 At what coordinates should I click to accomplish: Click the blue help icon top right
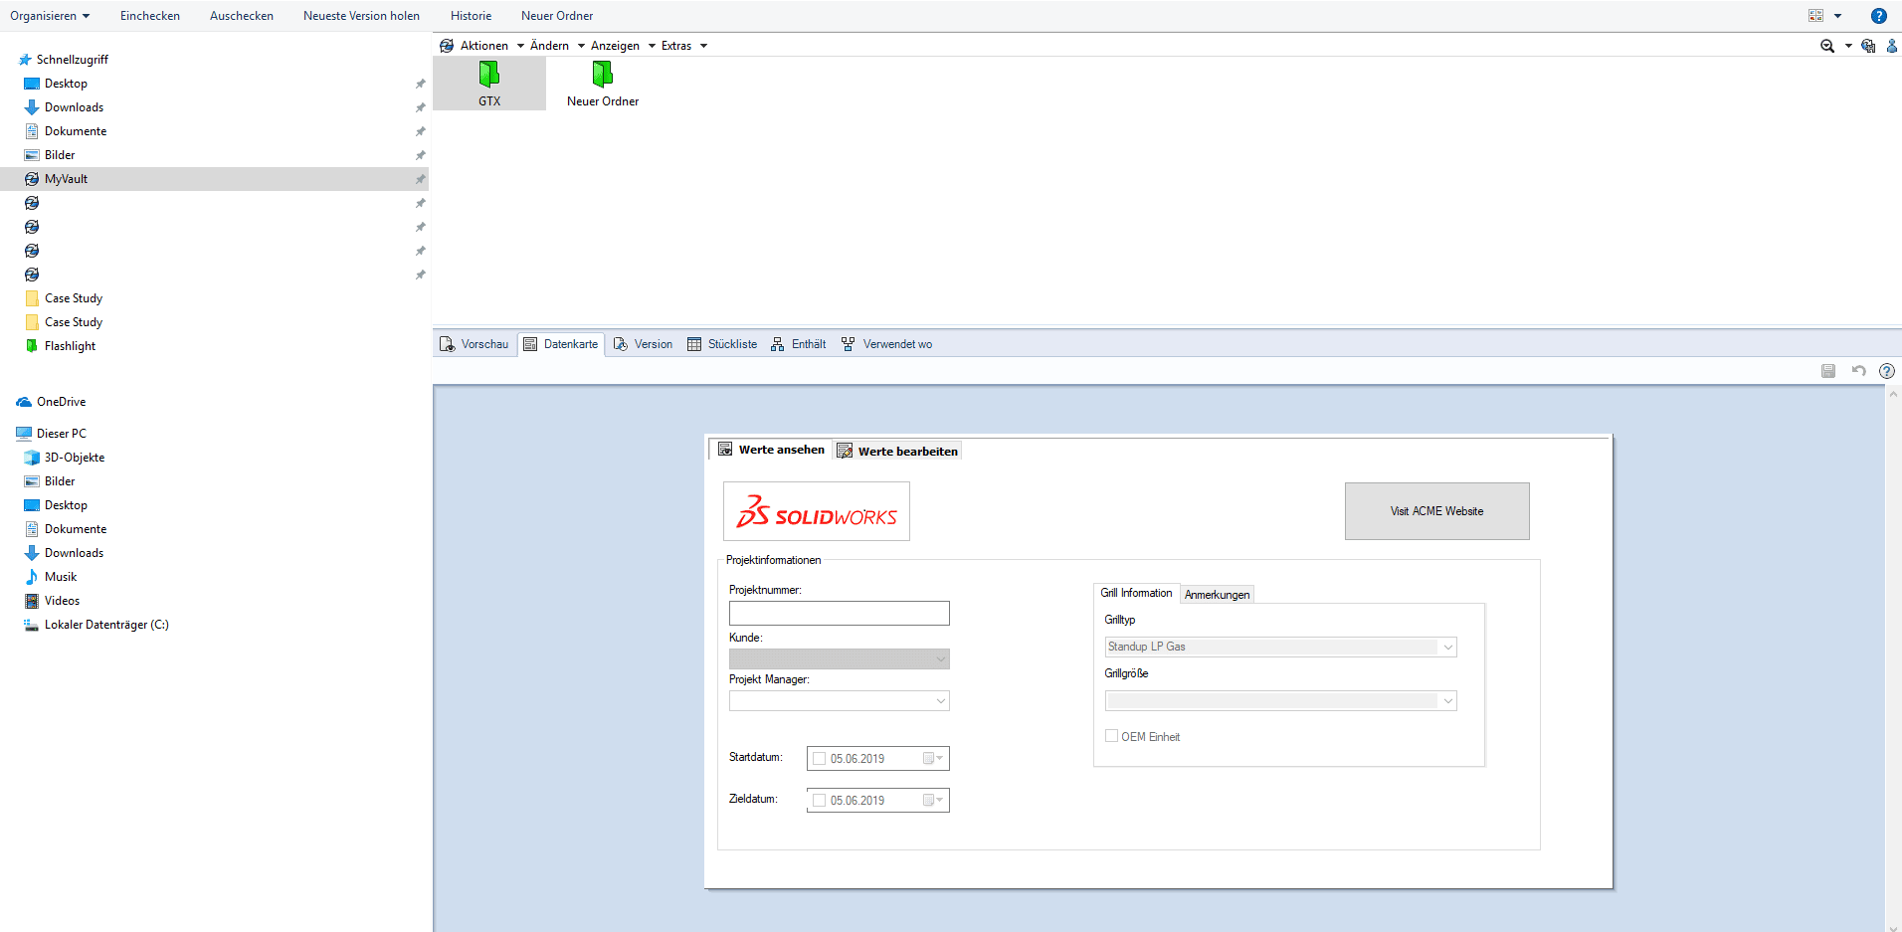click(x=1878, y=16)
